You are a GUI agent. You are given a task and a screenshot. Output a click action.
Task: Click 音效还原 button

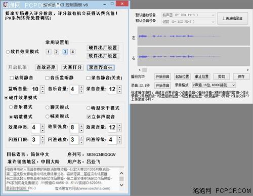pos(46,67)
